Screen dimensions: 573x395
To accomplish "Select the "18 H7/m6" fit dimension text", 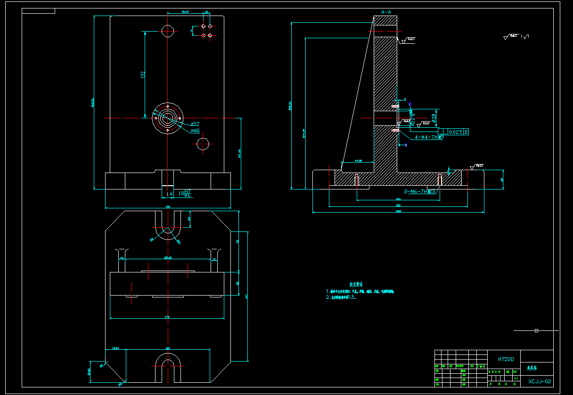I will pyautogui.click(x=185, y=193).
